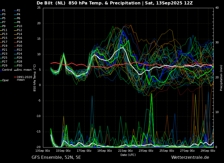Screen dimensions: 224x163
Task: Click the 25Sep 00z axis tick label
Action: [x=167, y=151]
